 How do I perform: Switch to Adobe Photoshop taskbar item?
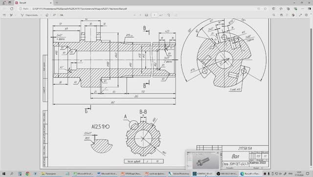179,174
